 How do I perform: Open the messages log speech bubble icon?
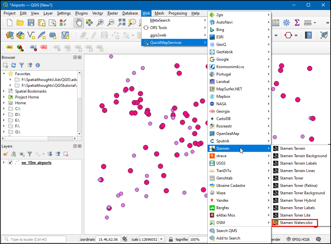pos(318,239)
